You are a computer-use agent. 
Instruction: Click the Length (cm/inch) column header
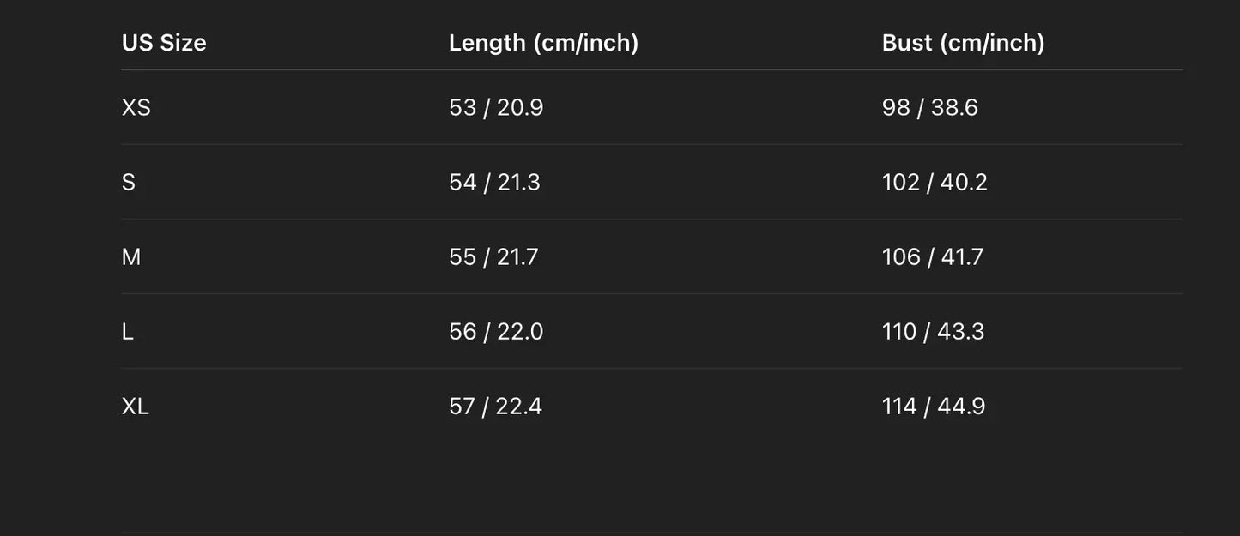(x=543, y=43)
